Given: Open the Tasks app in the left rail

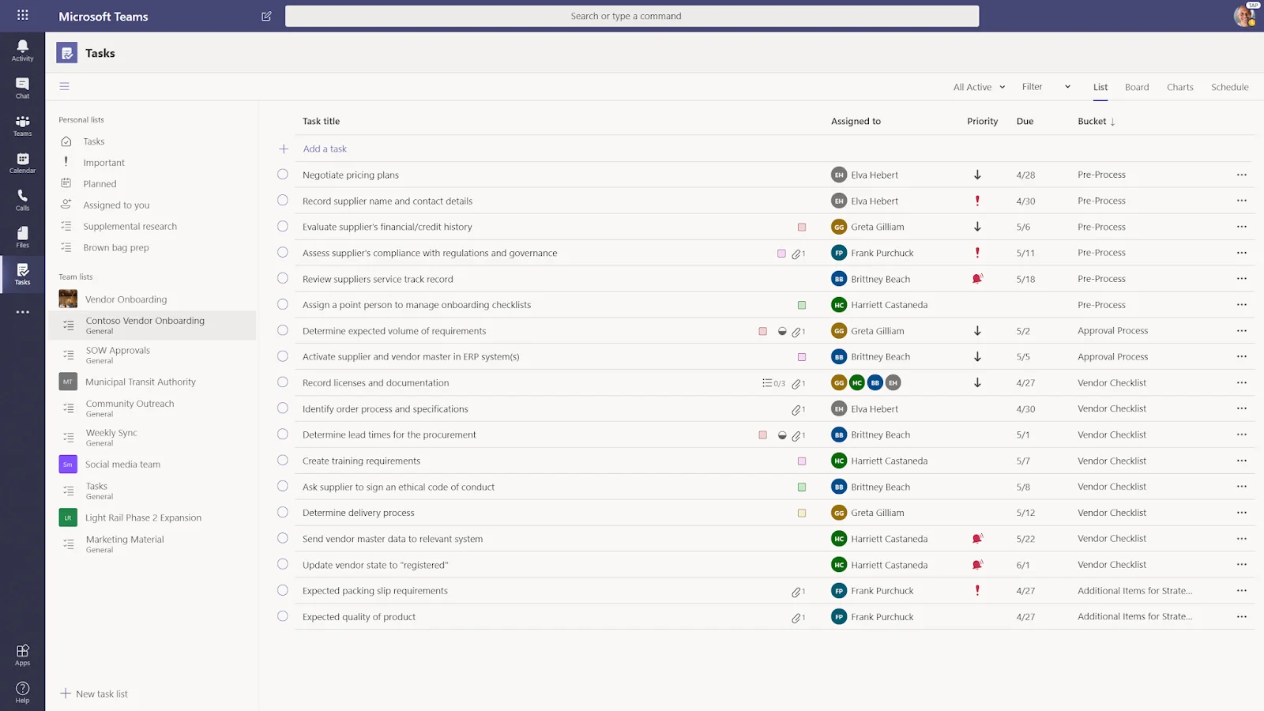Looking at the screenshot, I should (x=22, y=274).
